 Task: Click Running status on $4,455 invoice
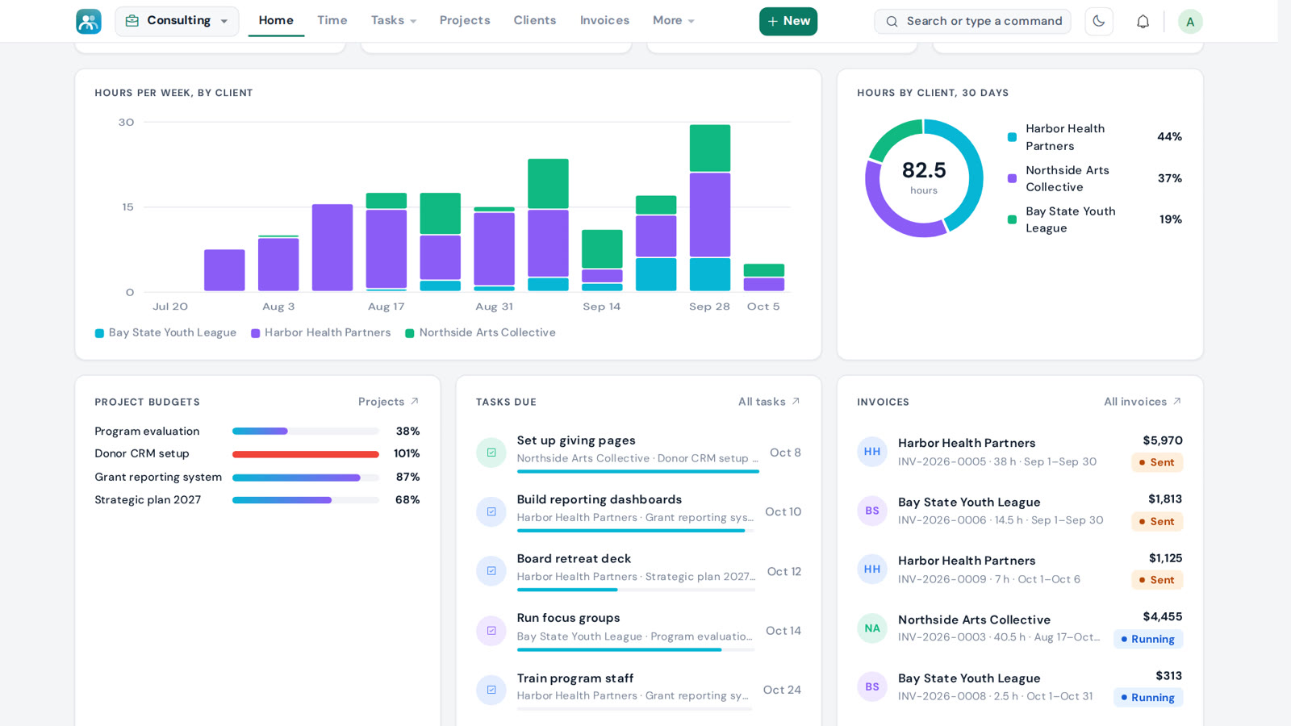point(1148,639)
